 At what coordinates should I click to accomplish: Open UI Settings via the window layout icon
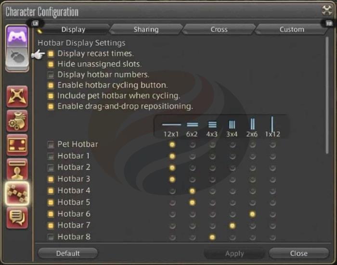(x=17, y=145)
